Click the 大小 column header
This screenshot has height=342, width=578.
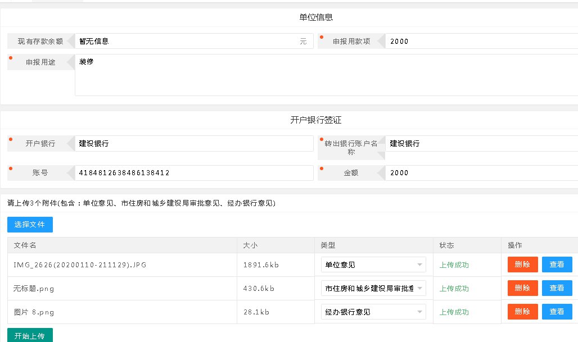click(250, 245)
